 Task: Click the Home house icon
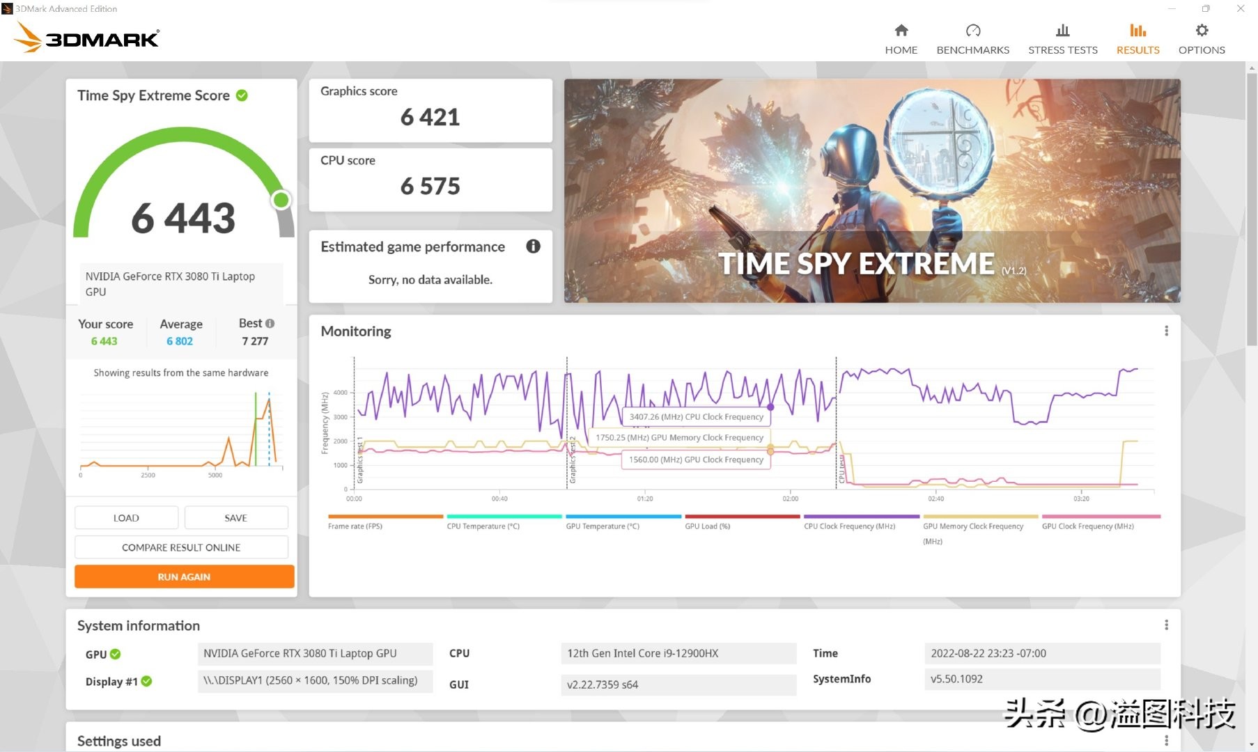pos(901,31)
